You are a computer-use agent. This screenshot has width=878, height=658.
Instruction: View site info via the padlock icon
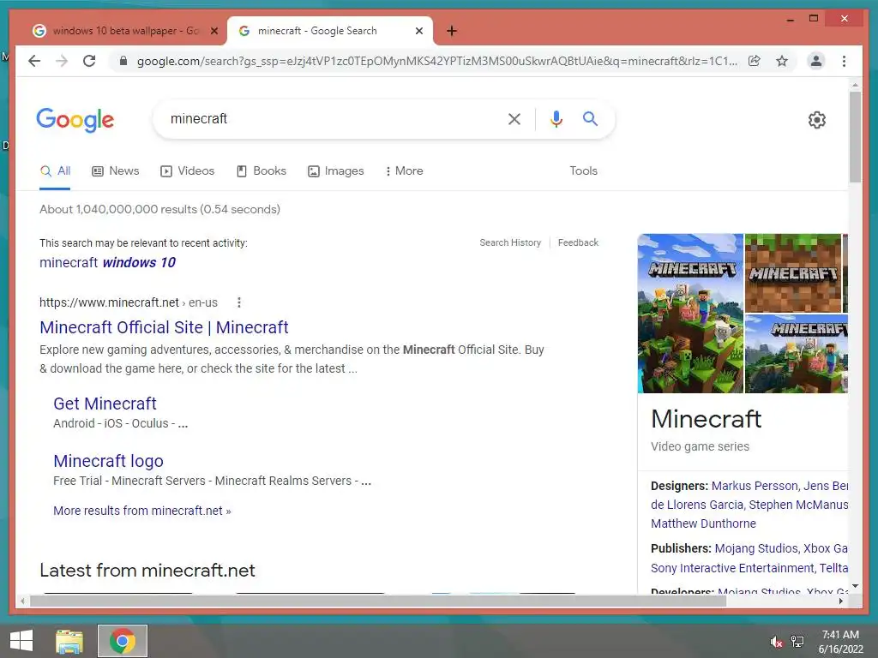pyautogui.click(x=123, y=61)
